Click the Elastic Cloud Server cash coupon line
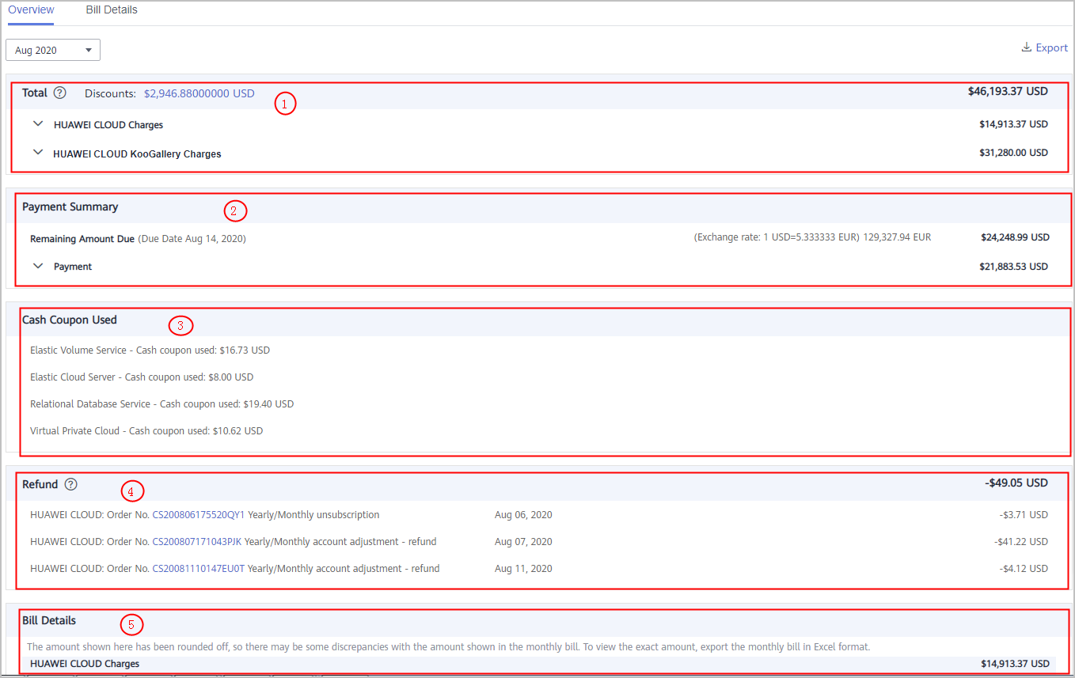The width and height of the screenshot is (1075, 678). (142, 377)
